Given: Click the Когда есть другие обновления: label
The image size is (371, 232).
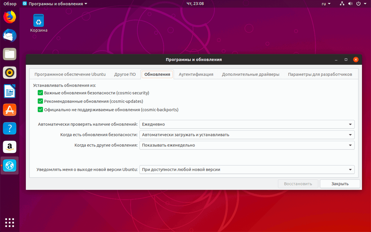Looking at the screenshot, I should (106, 145).
